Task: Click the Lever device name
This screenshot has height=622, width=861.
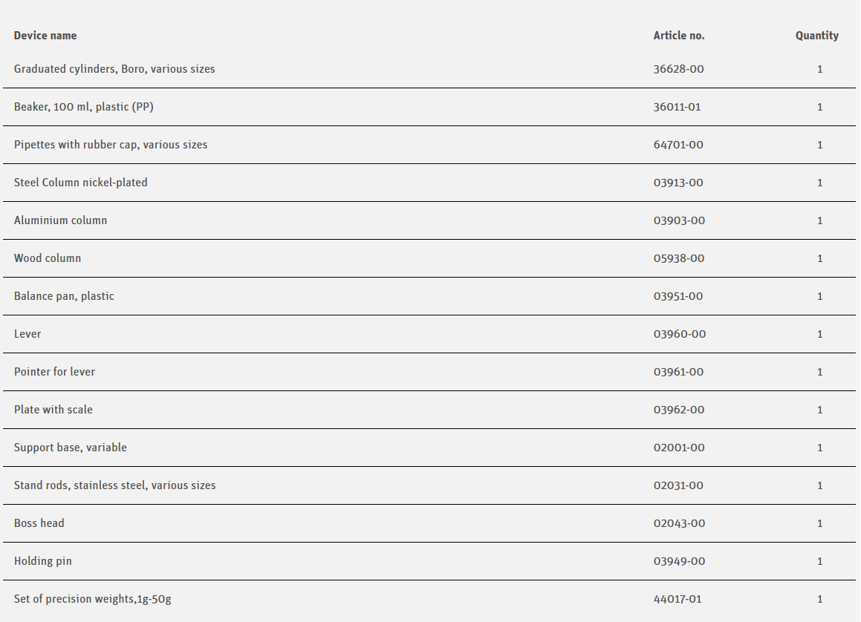Action: click(27, 334)
